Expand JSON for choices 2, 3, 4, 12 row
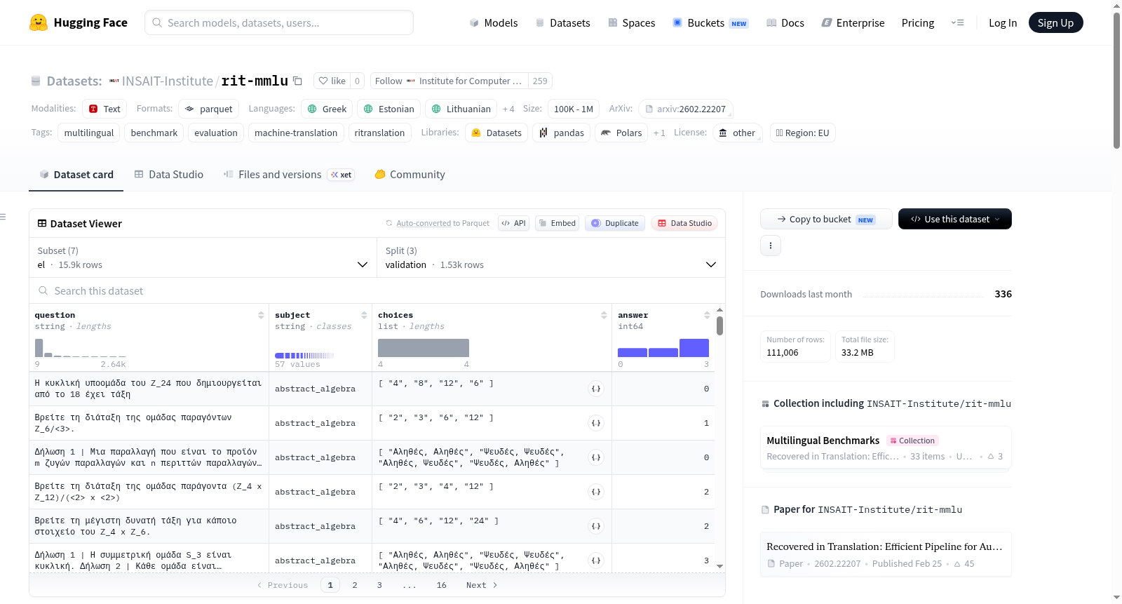Screen dimensions: 1122x604 coord(596,492)
